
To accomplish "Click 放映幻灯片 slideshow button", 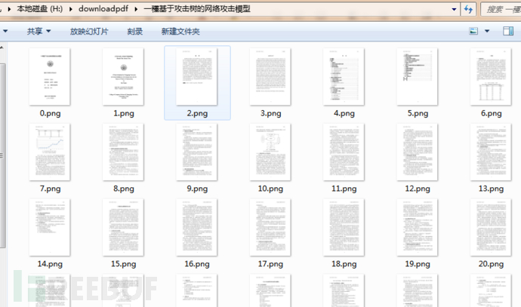I will [89, 31].
